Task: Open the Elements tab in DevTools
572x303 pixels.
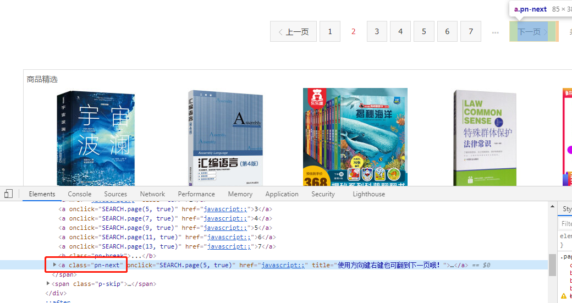Action: pyautogui.click(x=42, y=194)
